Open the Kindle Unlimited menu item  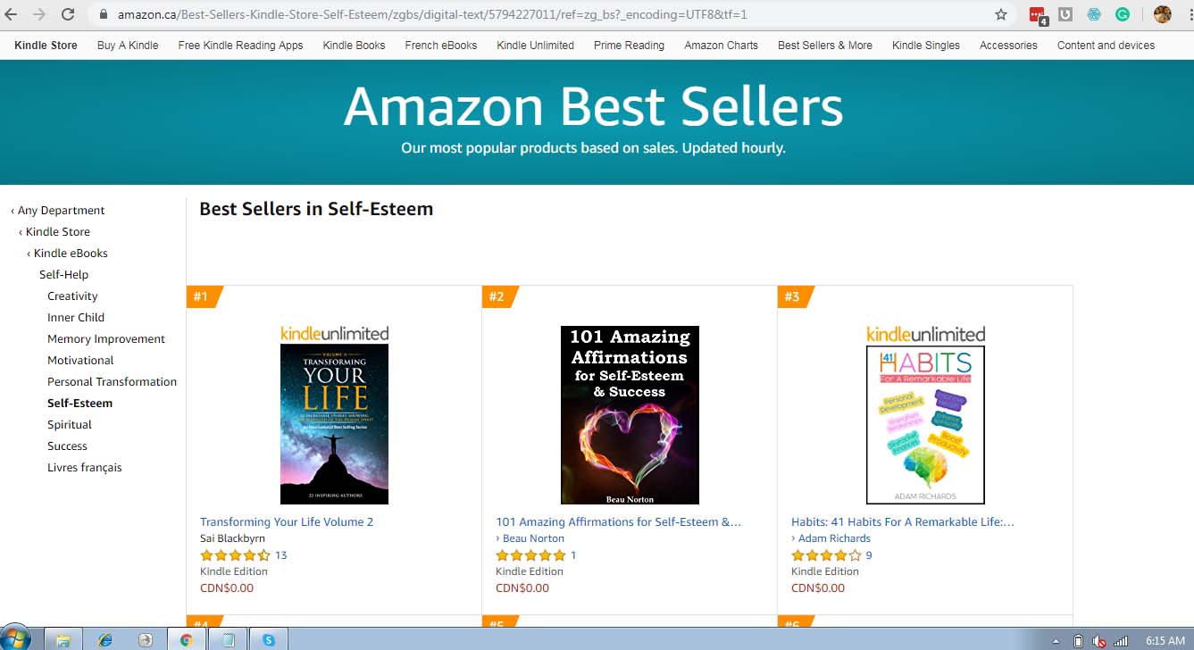(x=535, y=46)
